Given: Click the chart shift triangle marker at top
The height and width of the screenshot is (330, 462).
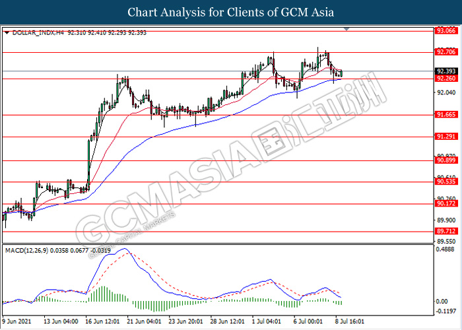Looking at the screenshot, I should click(346, 29).
